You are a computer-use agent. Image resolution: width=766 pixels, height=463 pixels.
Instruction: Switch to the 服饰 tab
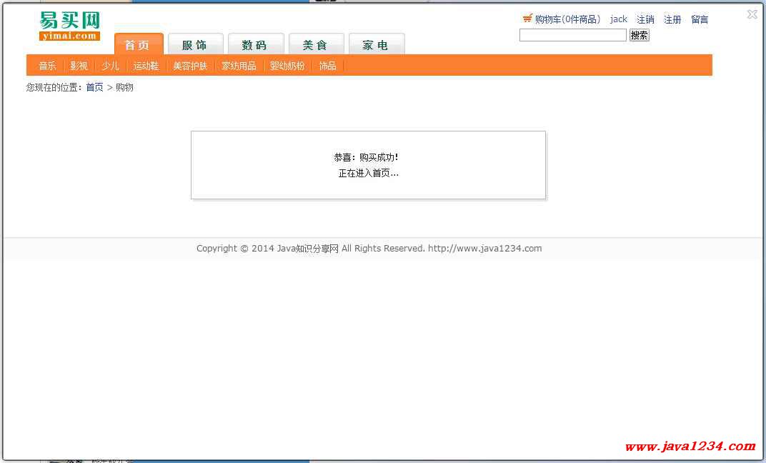tap(195, 44)
